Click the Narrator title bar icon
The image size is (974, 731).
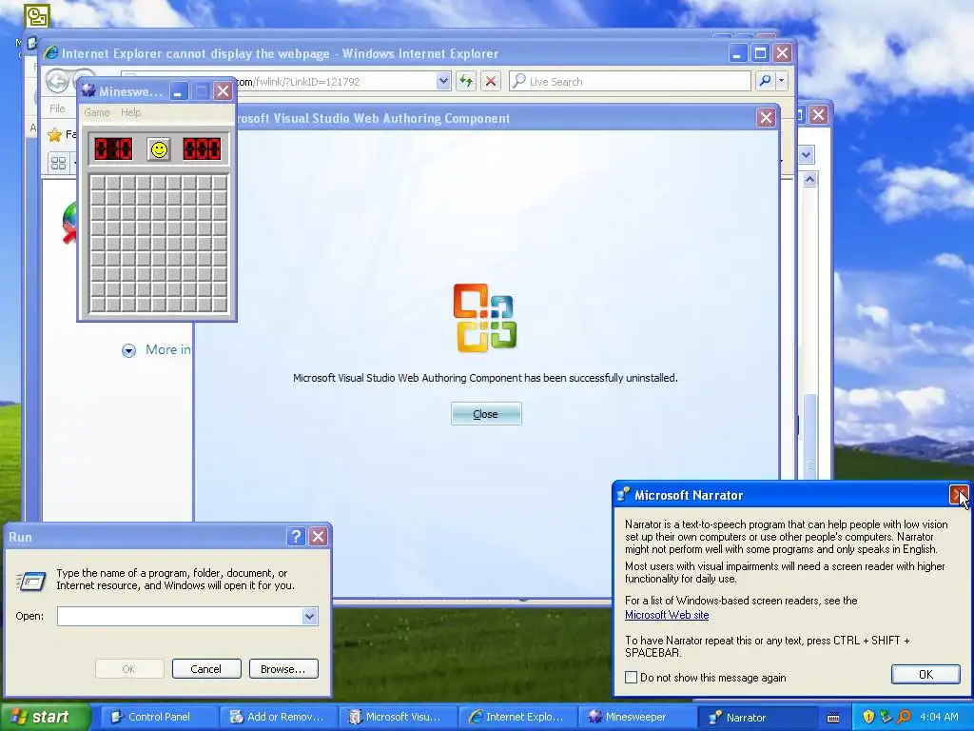[623, 495]
